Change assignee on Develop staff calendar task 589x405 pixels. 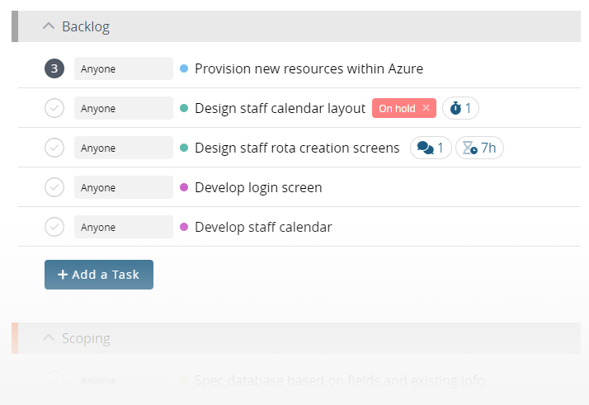point(123,227)
